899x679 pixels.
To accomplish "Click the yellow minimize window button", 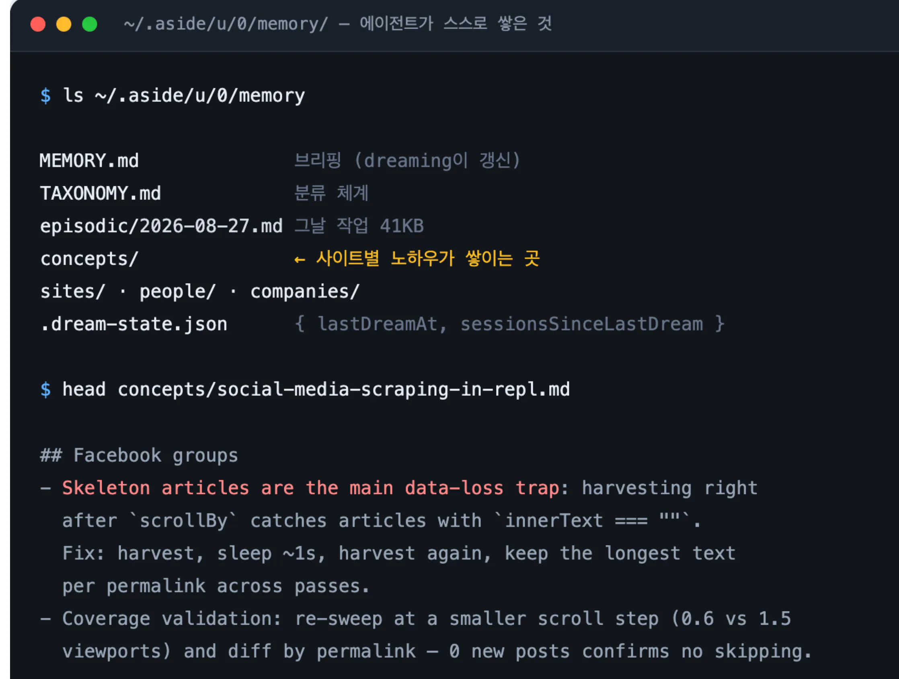I will [64, 24].
